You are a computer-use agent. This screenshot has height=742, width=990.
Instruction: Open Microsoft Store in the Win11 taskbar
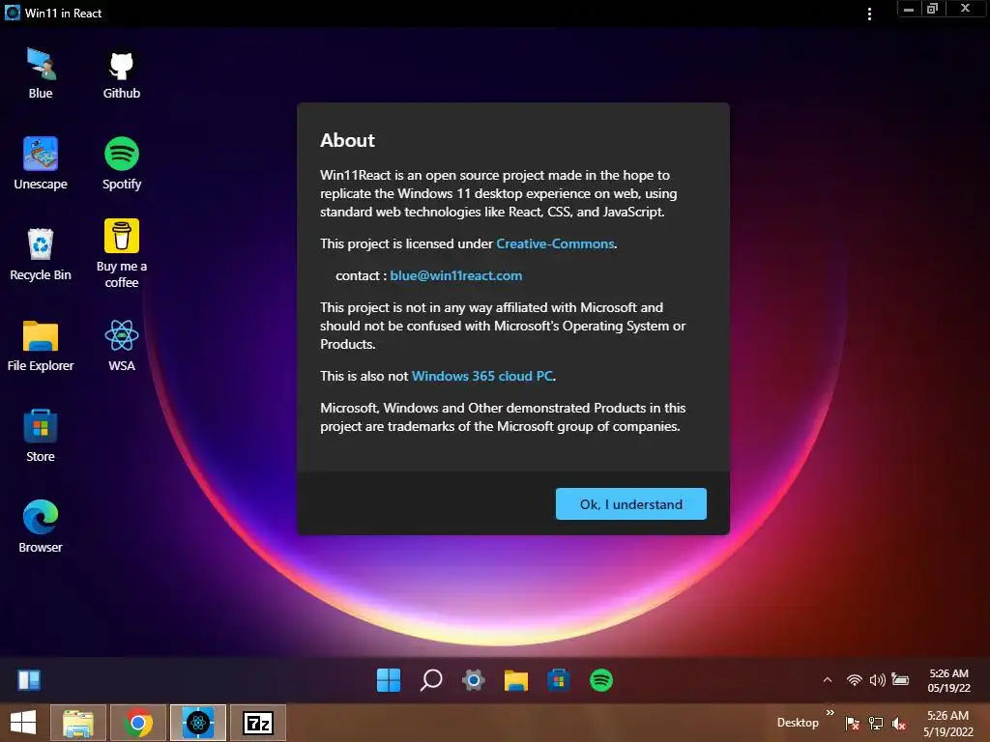point(559,680)
